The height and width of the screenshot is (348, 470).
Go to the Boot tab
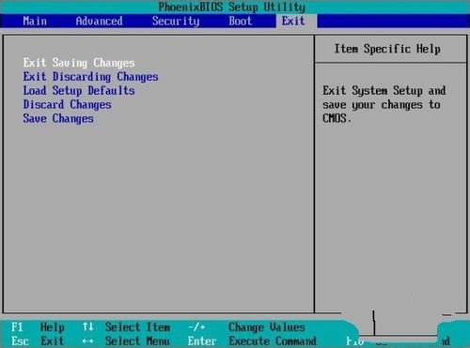pyautogui.click(x=240, y=21)
